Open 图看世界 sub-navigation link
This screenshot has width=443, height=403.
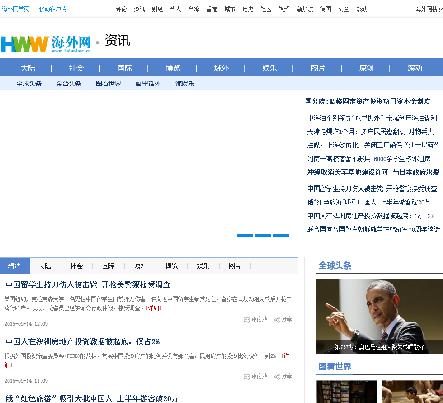pyautogui.click(x=108, y=84)
